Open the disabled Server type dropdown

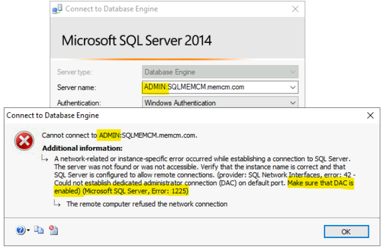coord(220,72)
